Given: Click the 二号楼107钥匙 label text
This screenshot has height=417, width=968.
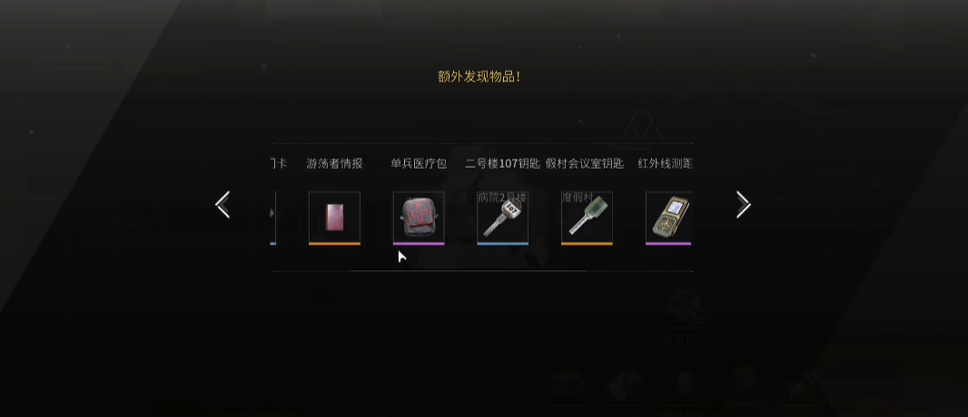Looking at the screenshot, I should tap(502, 164).
